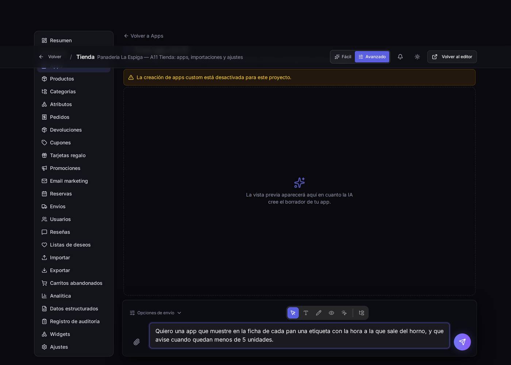Switch to Fácil mode
The height and width of the screenshot is (365, 511).
(x=343, y=57)
